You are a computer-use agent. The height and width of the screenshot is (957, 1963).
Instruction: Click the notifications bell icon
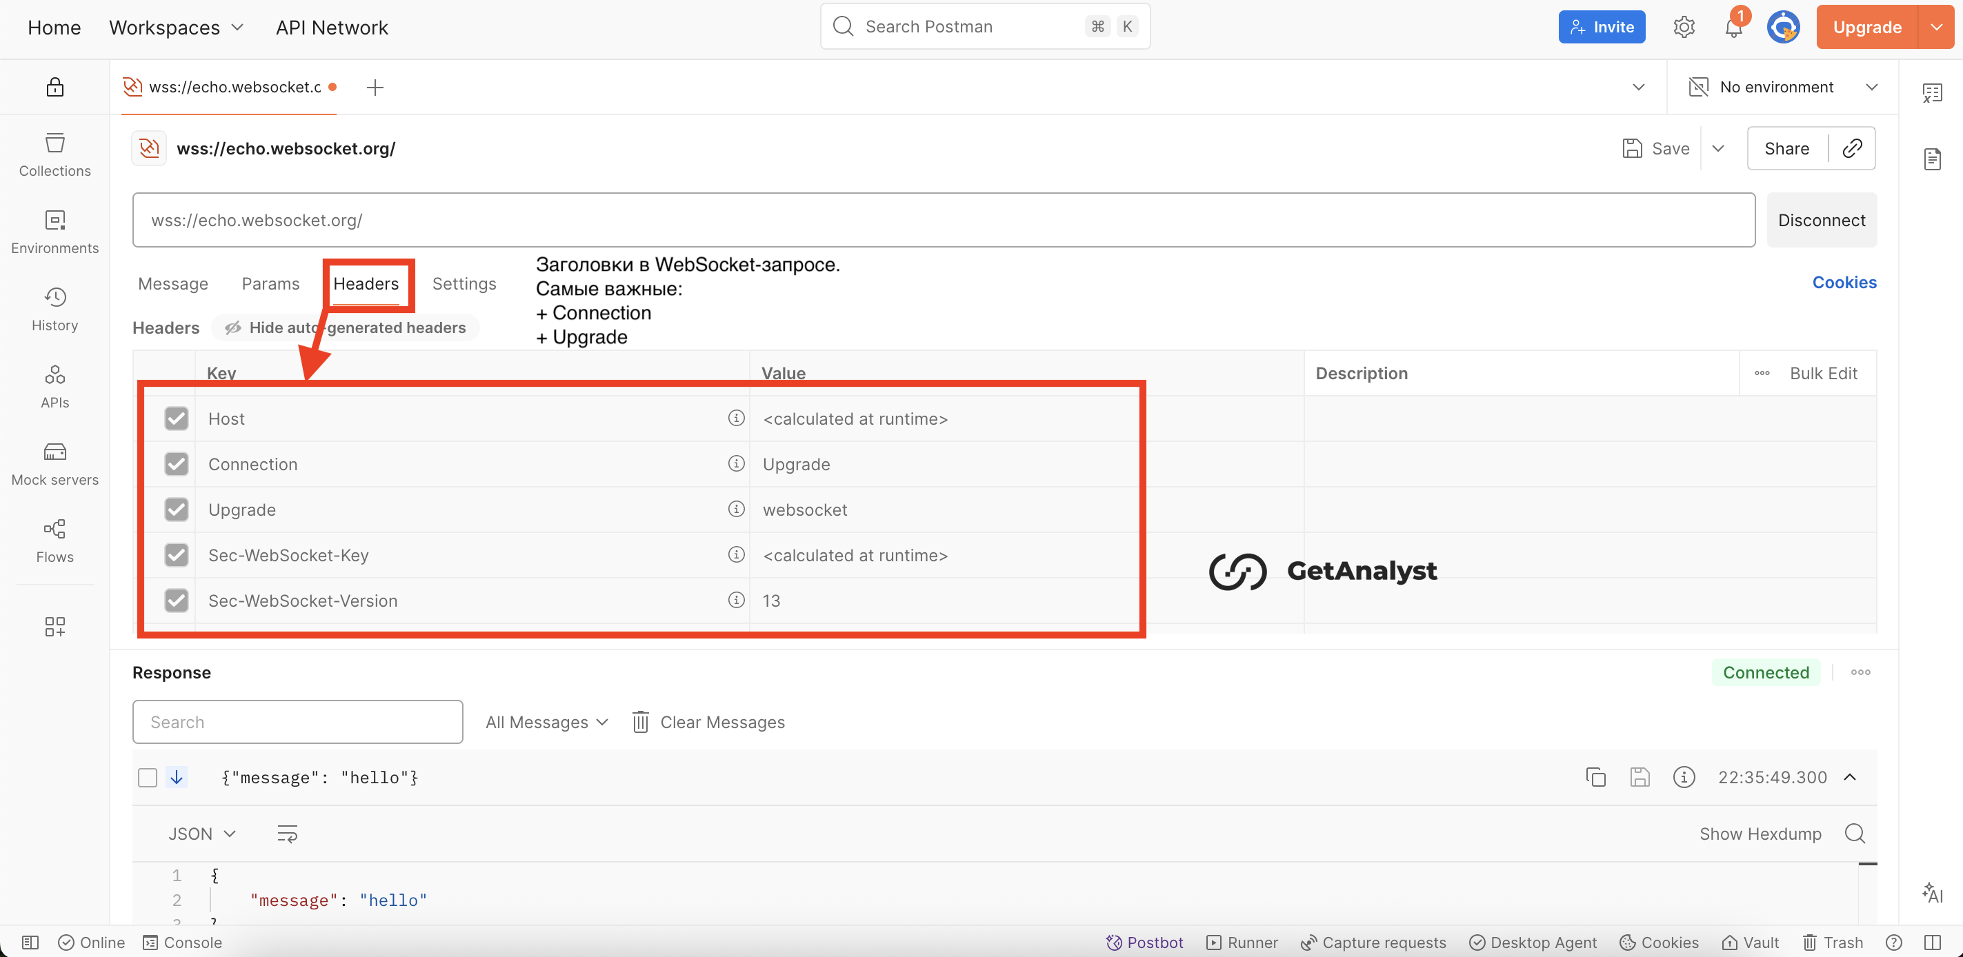(x=1733, y=28)
